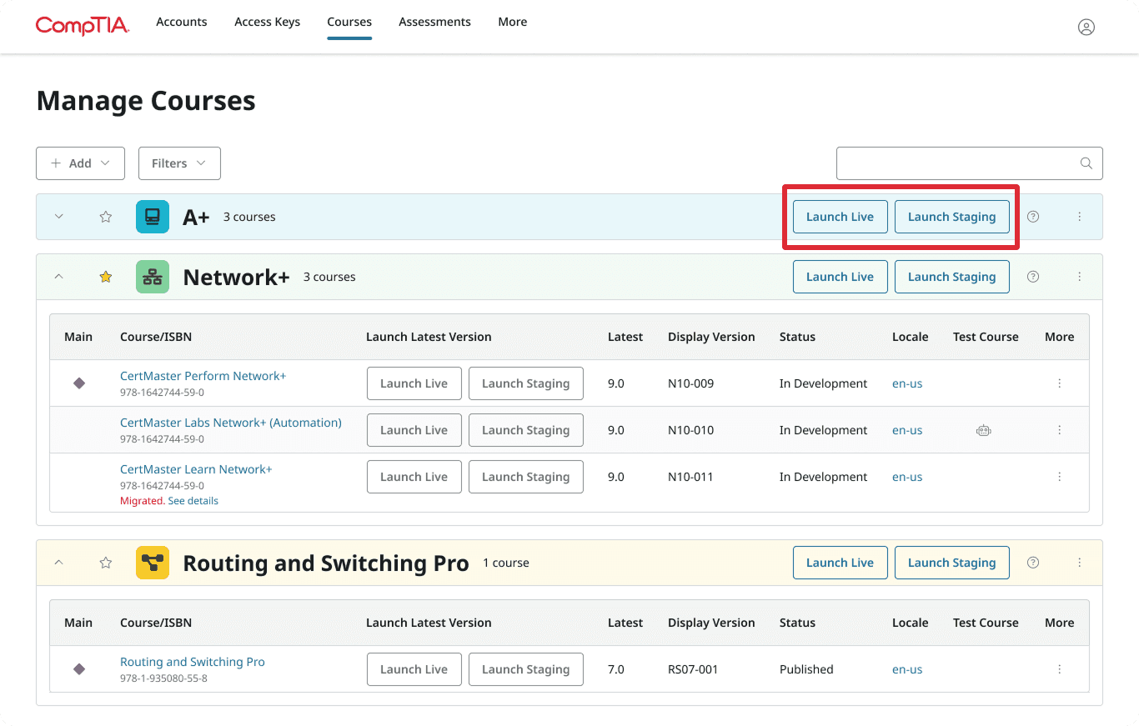Click the A+ computer course icon

pos(153,217)
